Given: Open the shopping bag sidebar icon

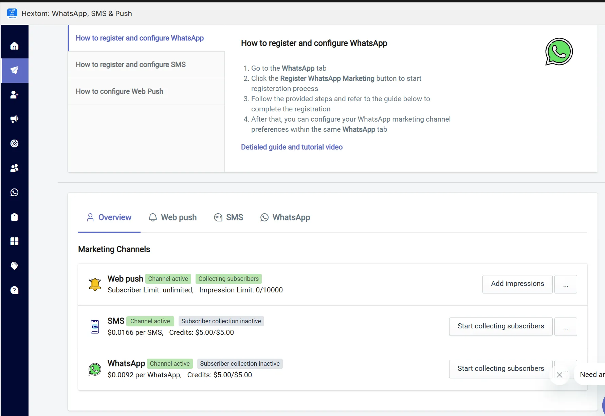Looking at the screenshot, I should tap(14, 217).
